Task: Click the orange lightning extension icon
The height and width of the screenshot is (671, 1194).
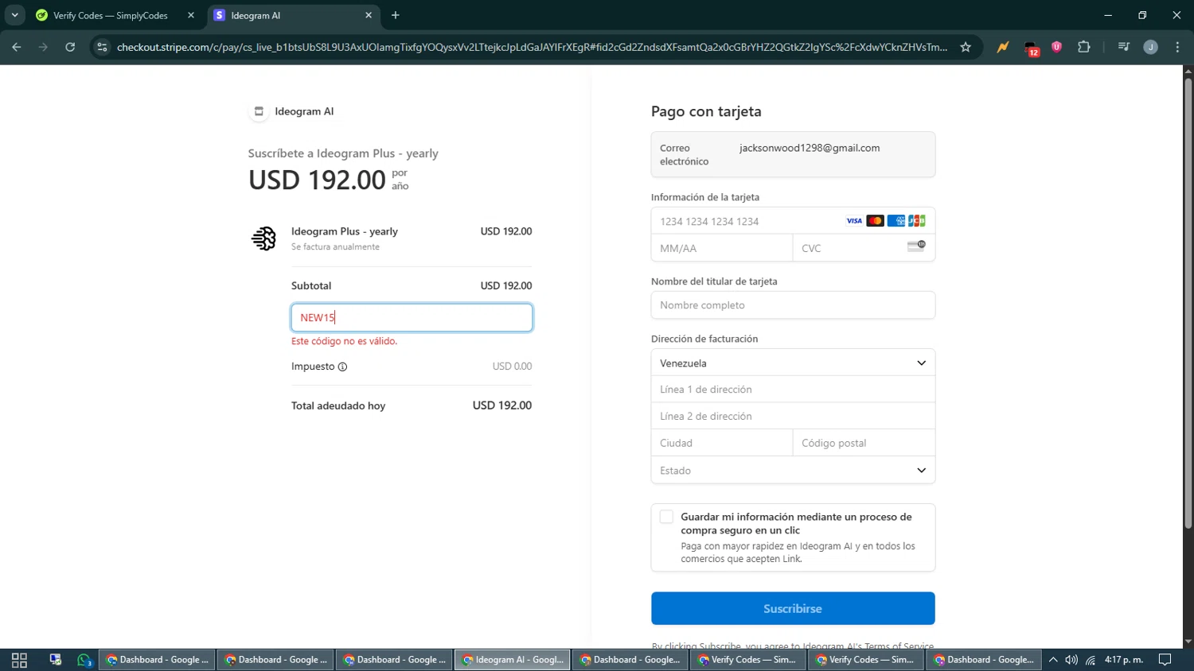Action: [x=1003, y=47]
